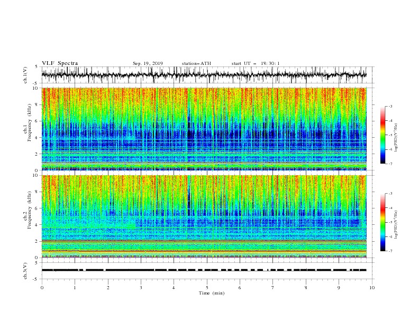Click the "start UT = 18:30:1" text

click(x=256, y=63)
